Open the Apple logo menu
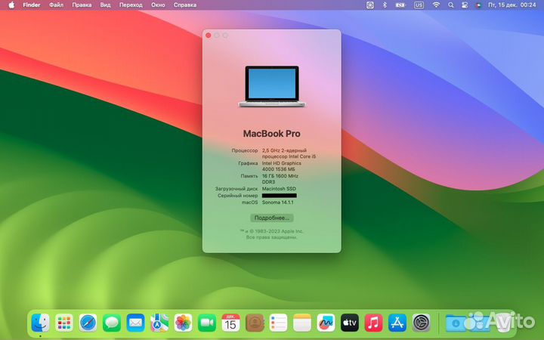Screen dimensions: 544x340 [11, 5]
